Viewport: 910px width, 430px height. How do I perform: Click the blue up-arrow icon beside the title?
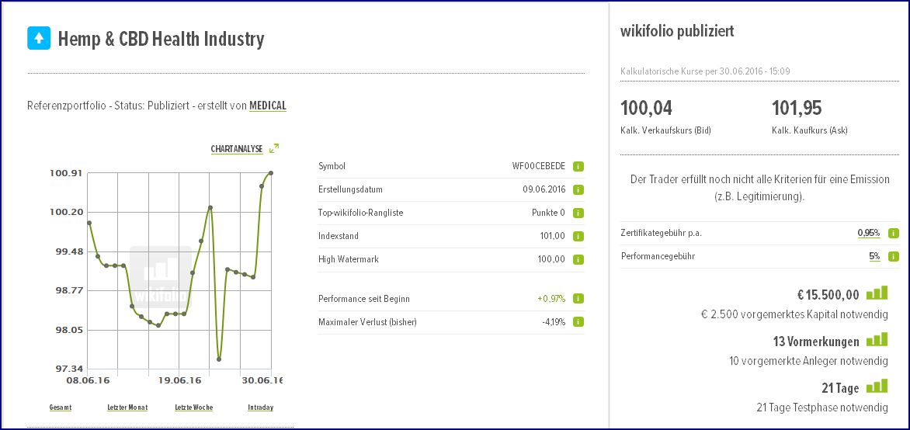click(x=39, y=38)
